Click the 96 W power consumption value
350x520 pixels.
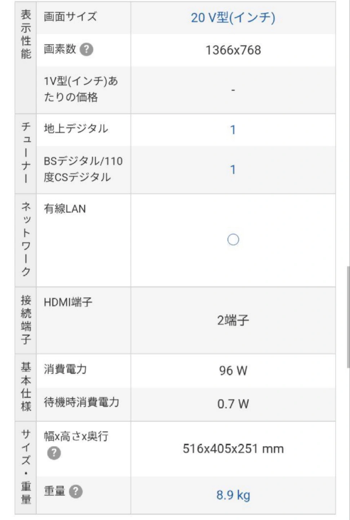tap(233, 370)
